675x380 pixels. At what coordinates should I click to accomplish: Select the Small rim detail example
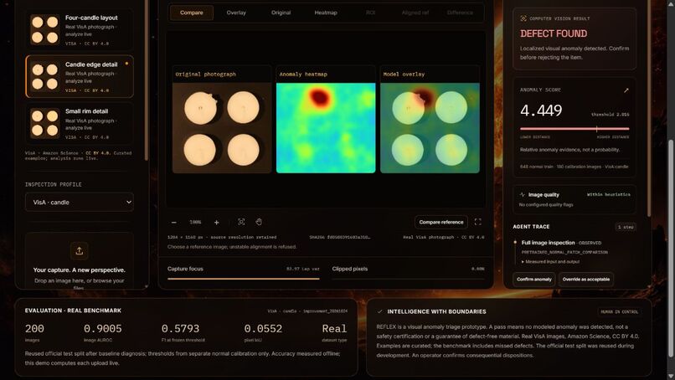(80, 124)
